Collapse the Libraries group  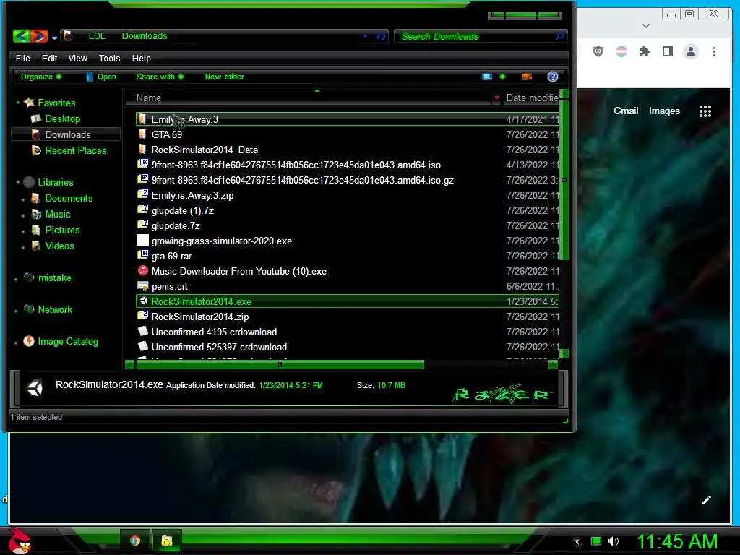[x=18, y=182]
